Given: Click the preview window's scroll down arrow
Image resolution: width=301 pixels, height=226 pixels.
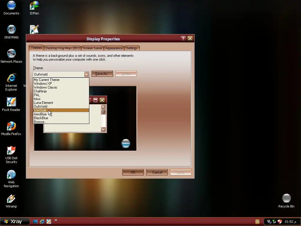Looking at the screenshot, I should (x=103, y=129).
